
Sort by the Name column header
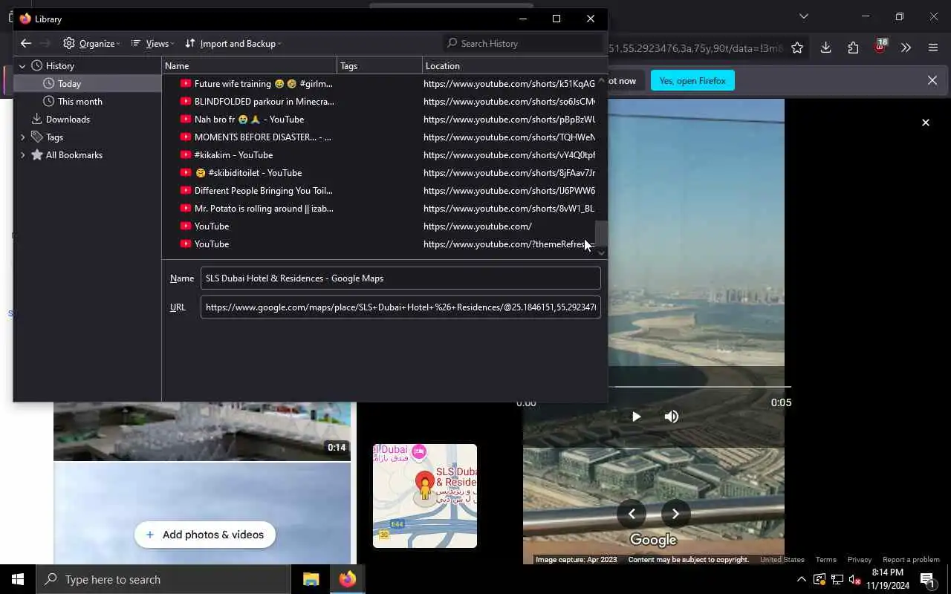click(250, 66)
